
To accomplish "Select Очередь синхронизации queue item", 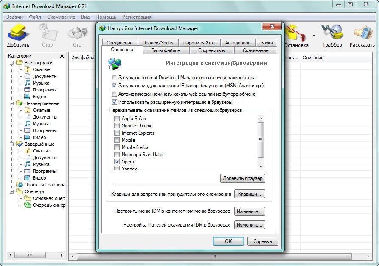I will click(45, 205).
